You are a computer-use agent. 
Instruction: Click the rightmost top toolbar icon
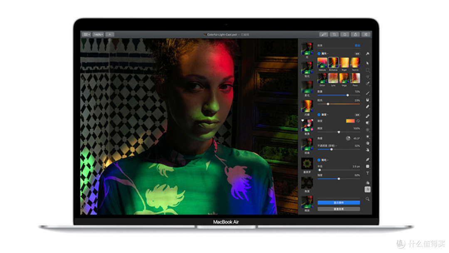(366, 35)
